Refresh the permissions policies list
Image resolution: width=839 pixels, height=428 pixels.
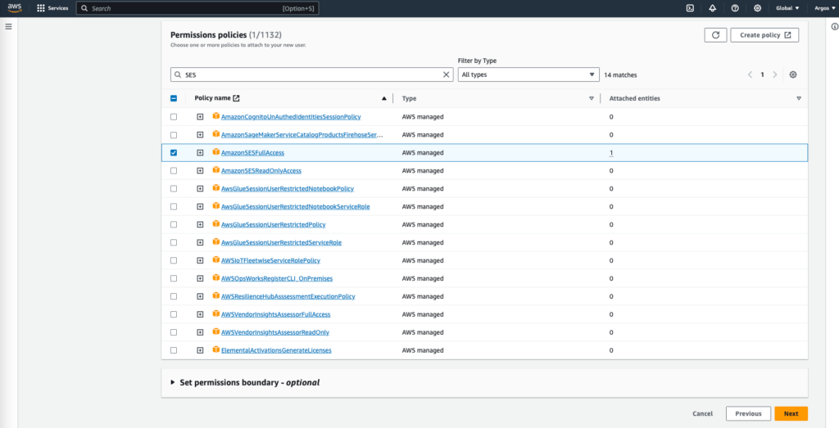715,34
